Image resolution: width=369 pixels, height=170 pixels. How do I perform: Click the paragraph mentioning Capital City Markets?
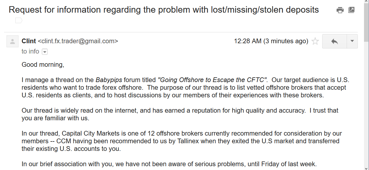click(x=182, y=141)
